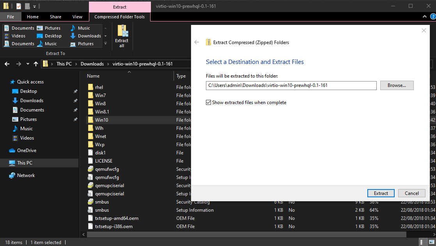Click the Extract all ribbon icon
The height and width of the screenshot is (246, 436).
[x=122, y=36]
